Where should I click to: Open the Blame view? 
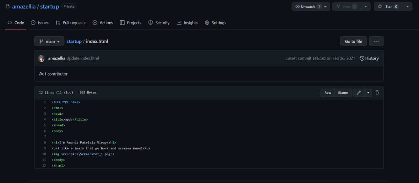coord(343,93)
